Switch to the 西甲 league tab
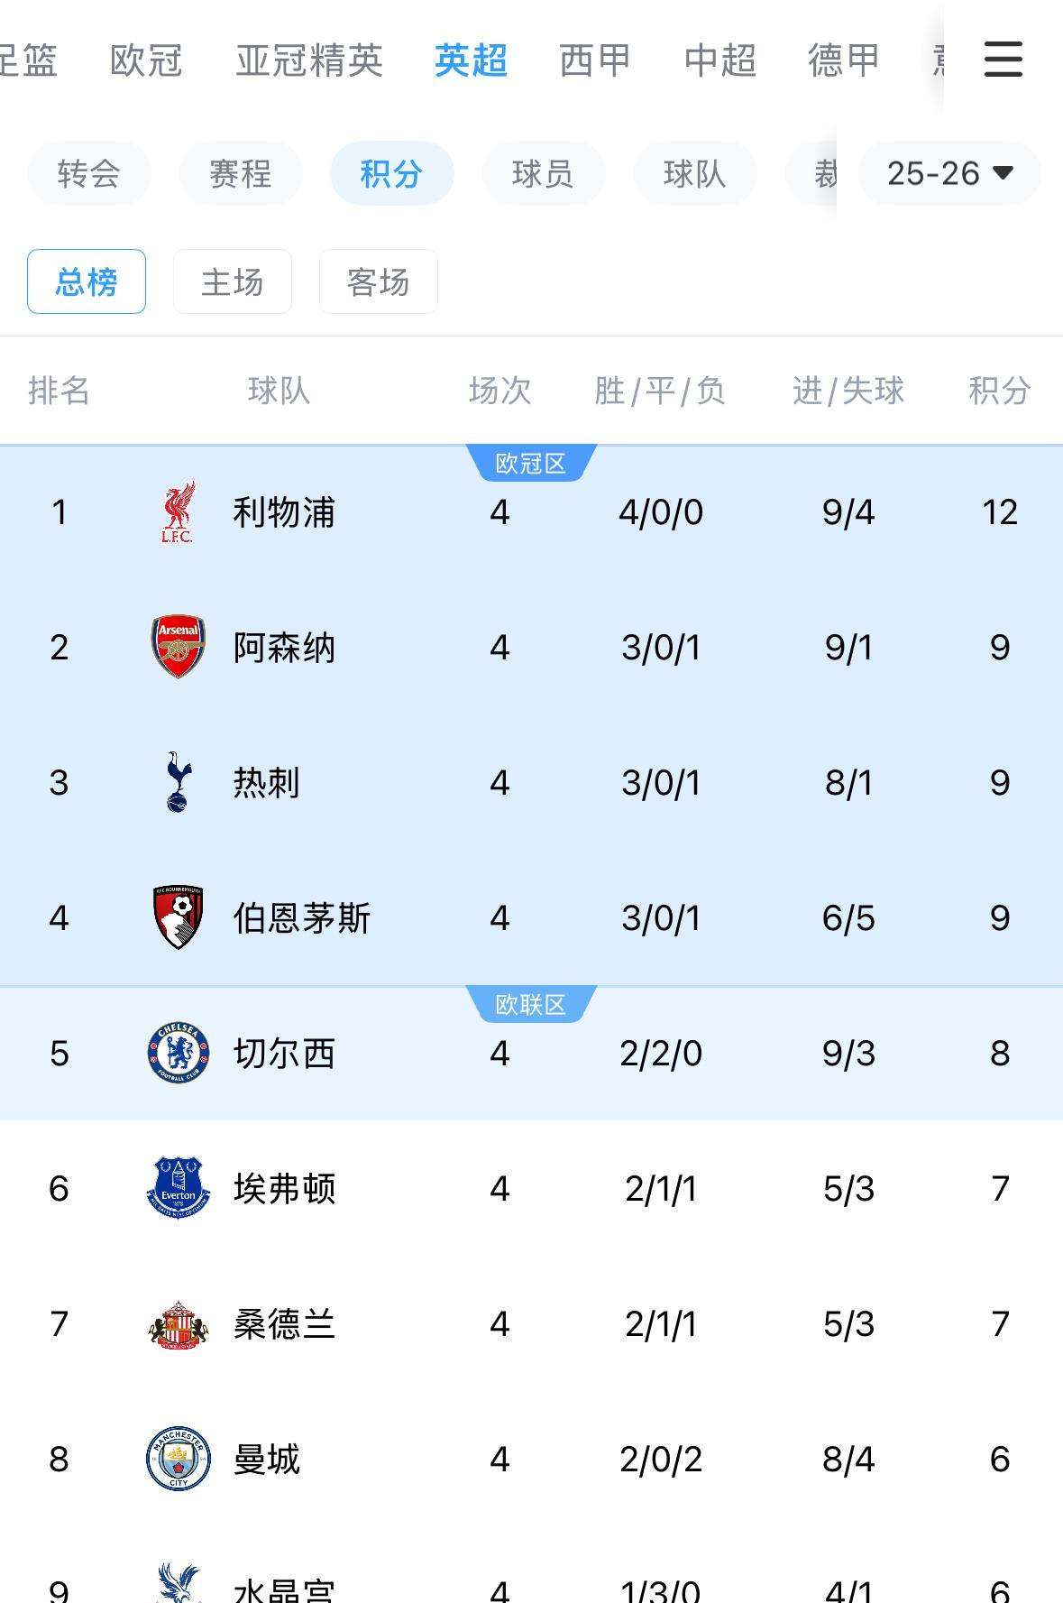The width and height of the screenshot is (1063, 1603). (x=595, y=60)
